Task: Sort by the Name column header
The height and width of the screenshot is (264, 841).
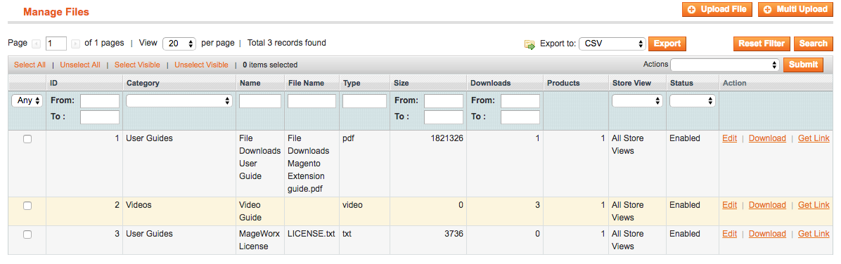Action: tap(250, 83)
